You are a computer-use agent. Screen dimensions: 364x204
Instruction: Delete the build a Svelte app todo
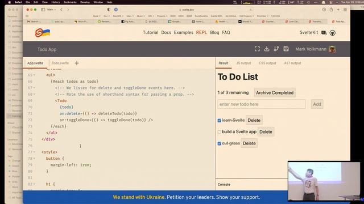(266, 132)
